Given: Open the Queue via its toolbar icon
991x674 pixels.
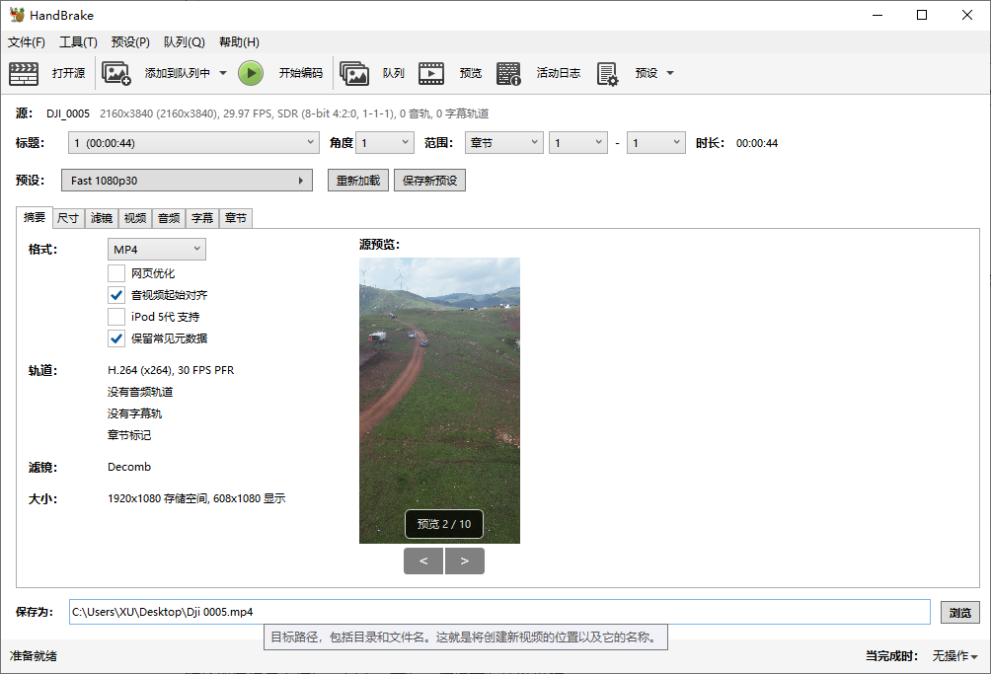Looking at the screenshot, I should pyautogui.click(x=354, y=73).
